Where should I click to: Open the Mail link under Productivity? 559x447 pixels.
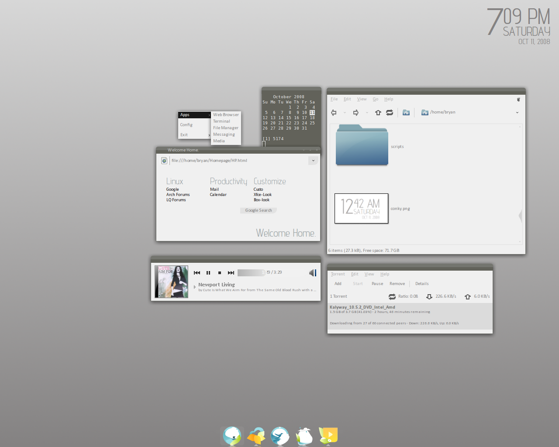[x=214, y=189]
